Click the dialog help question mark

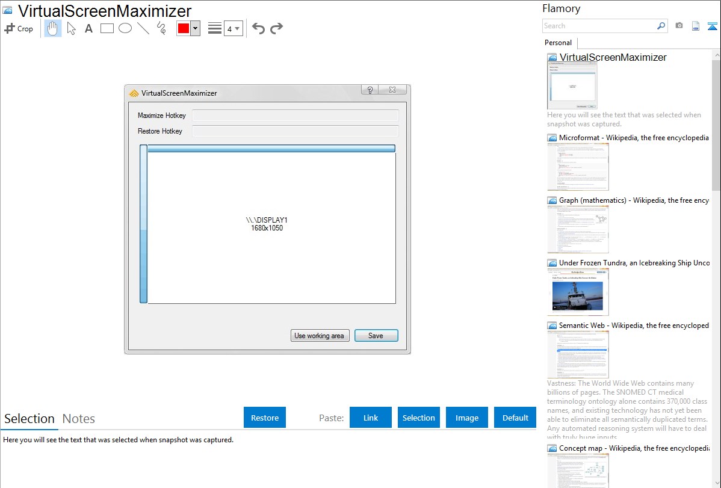click(x=370, y=90)
